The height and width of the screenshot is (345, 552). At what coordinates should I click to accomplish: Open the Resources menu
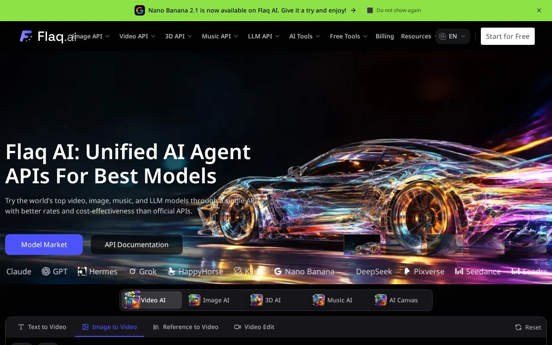tap(417, 36)
